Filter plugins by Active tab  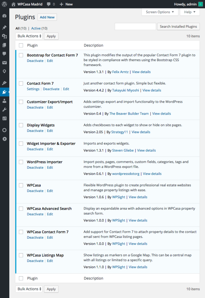click(x=36, y=28)
